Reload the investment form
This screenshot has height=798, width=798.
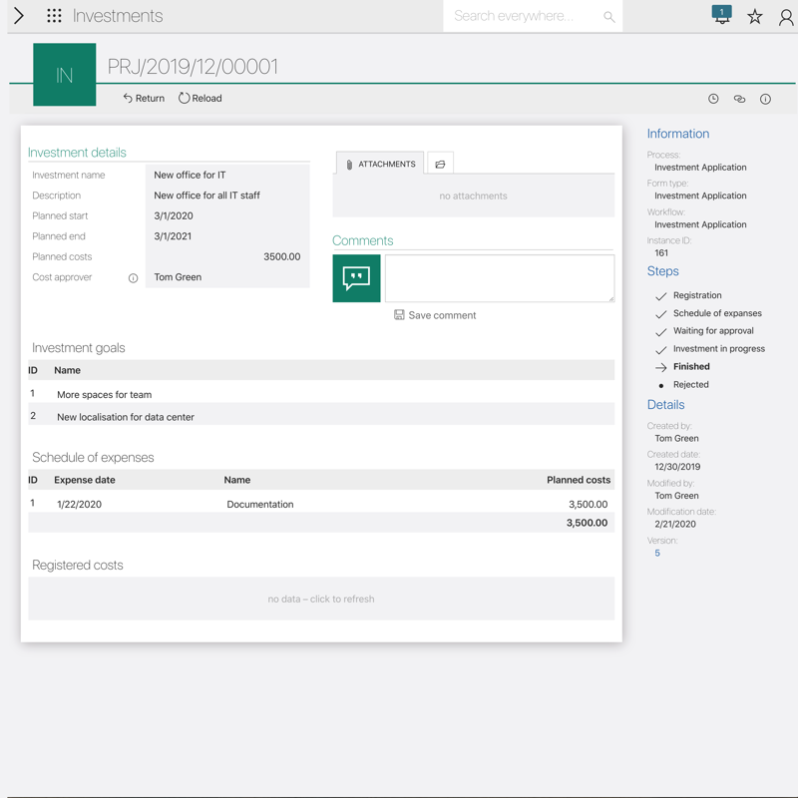click(x=200, y=99)
